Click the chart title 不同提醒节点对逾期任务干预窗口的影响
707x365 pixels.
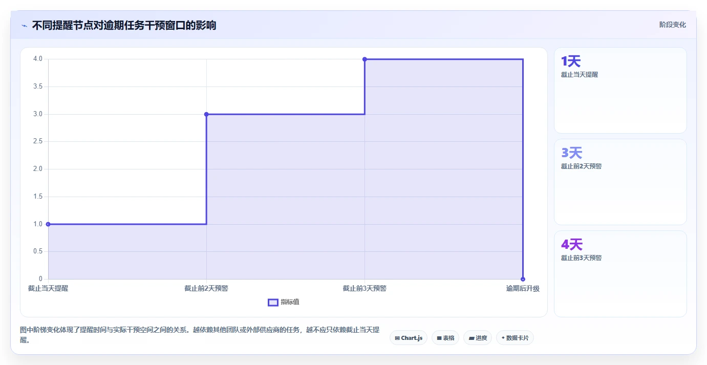click(124, 25)
